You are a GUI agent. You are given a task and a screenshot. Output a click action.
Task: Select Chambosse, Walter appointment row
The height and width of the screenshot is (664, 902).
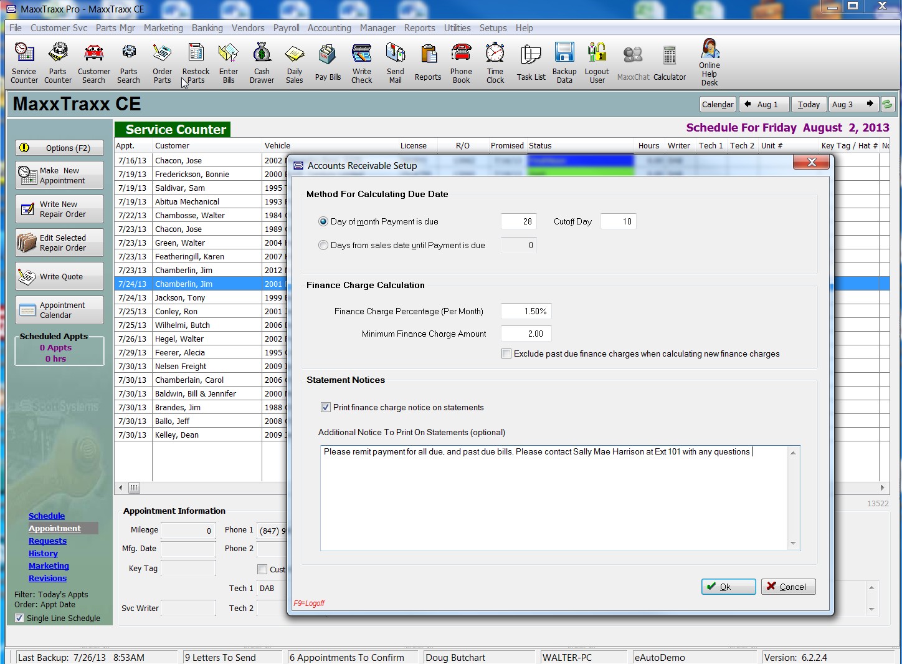click(x=201, y=215)
